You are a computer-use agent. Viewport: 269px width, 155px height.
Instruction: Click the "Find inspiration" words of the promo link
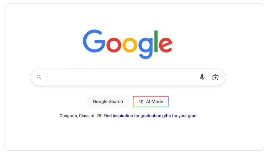[x=118, y=116]
